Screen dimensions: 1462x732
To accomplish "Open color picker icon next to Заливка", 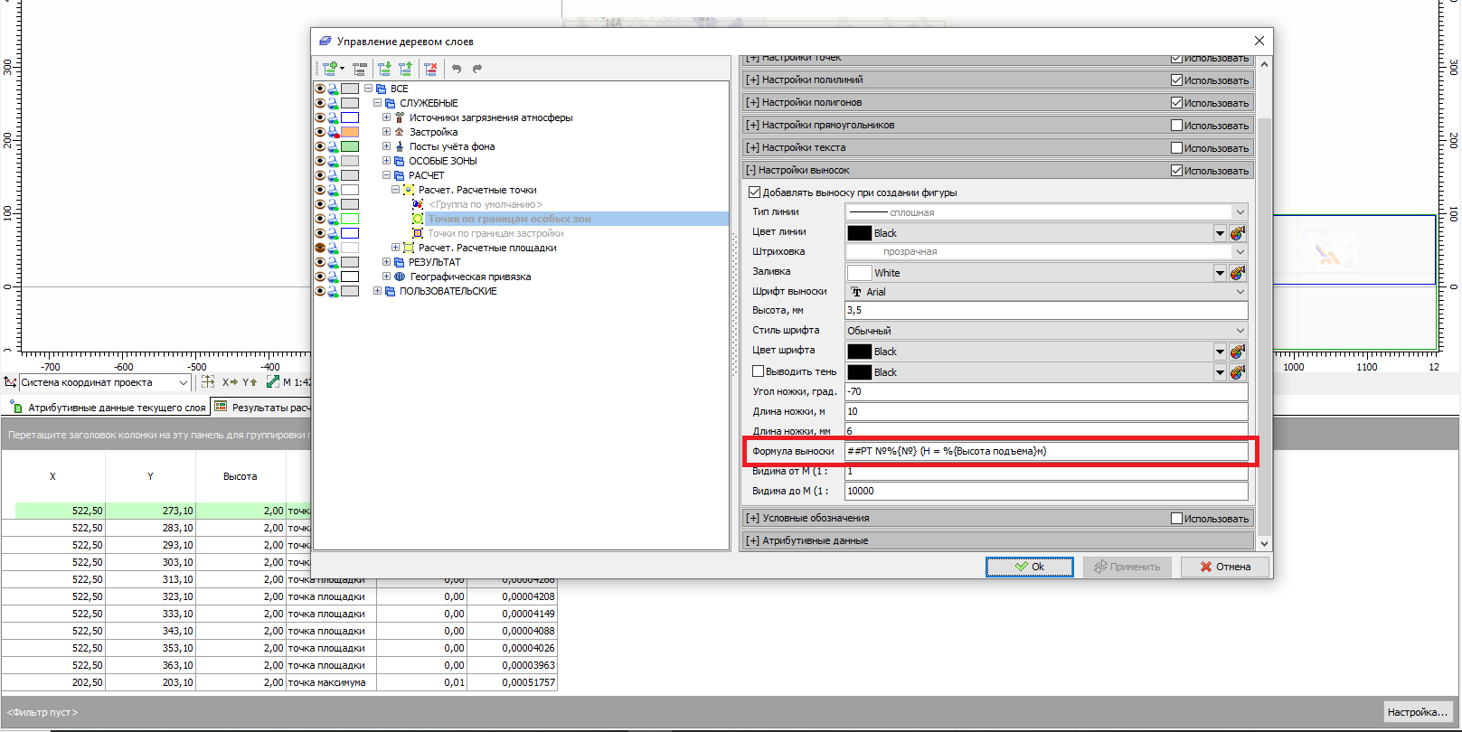I will (1238, 273).
